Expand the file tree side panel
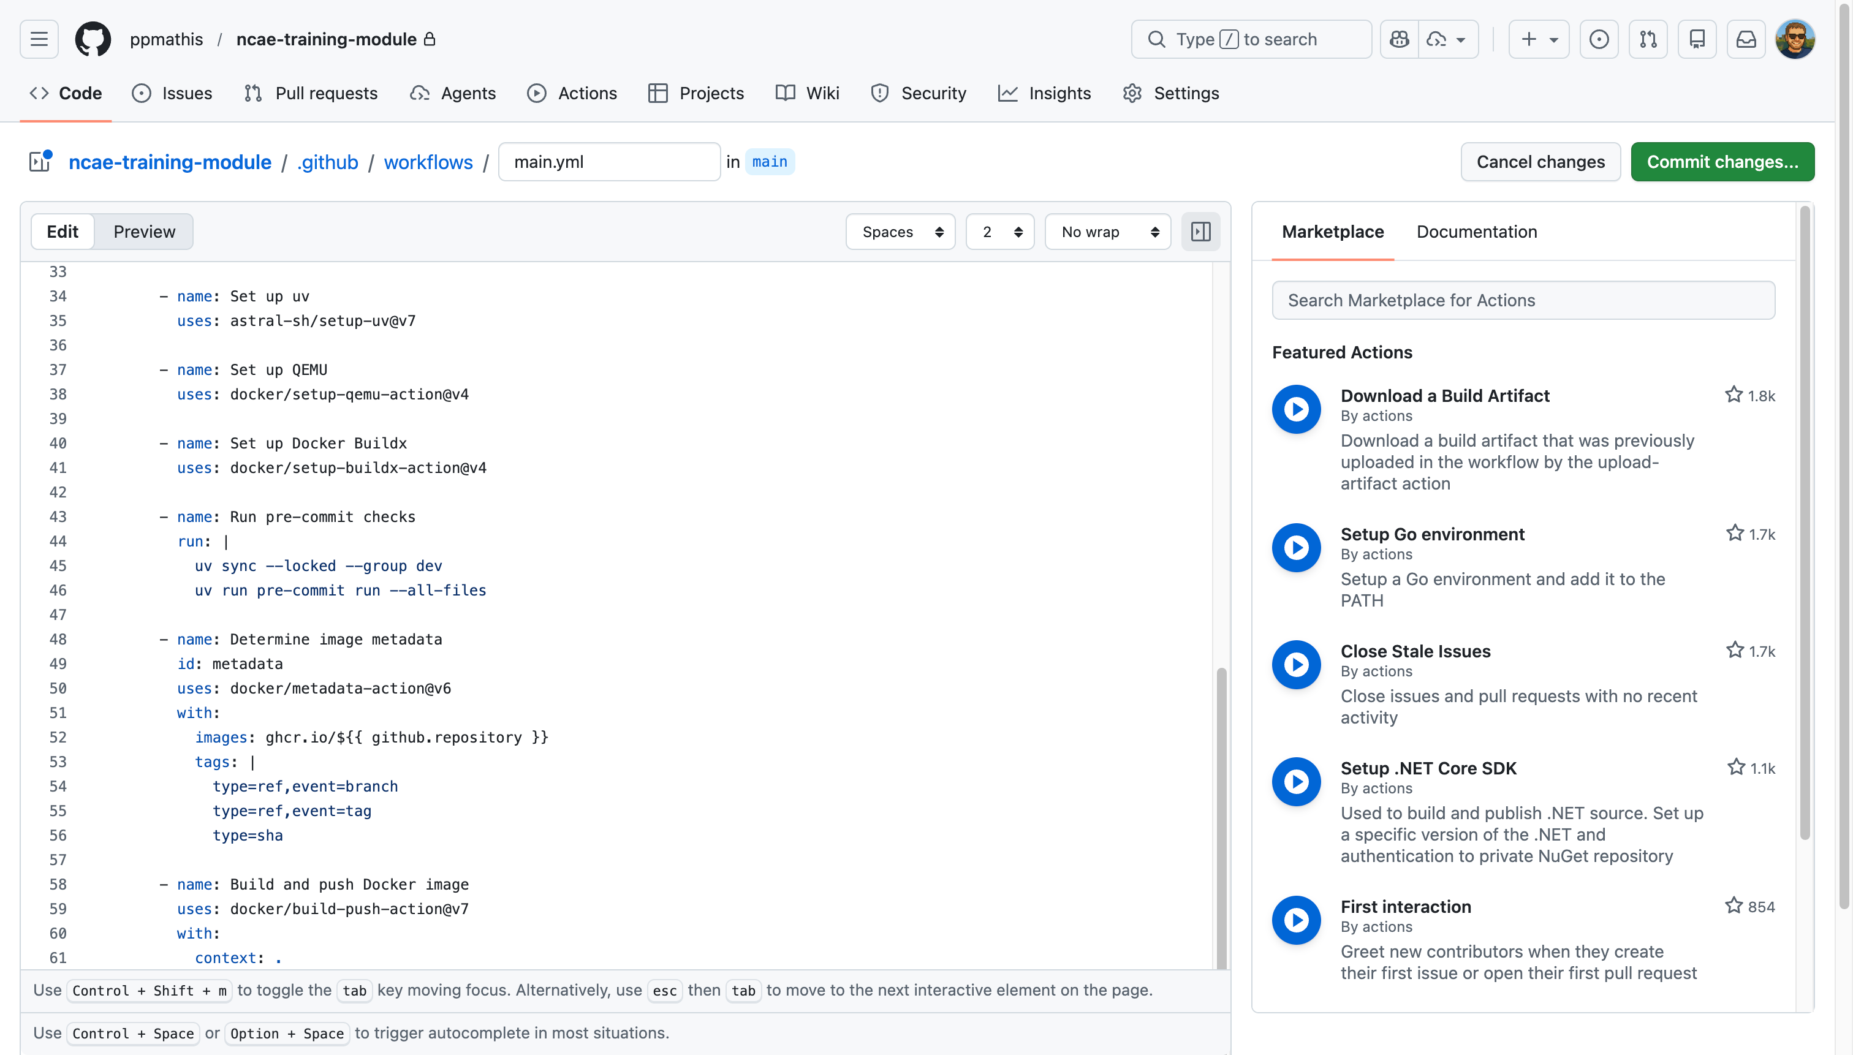Screen dimensions: 1853x1055 coord(40,162)
